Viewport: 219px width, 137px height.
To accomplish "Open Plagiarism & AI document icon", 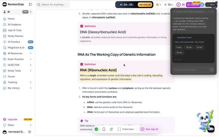I will (5, 48).
